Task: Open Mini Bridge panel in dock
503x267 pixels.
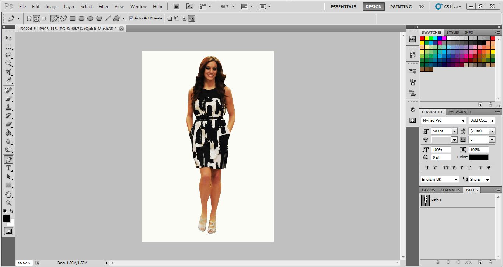Action: tap(413, 39)
